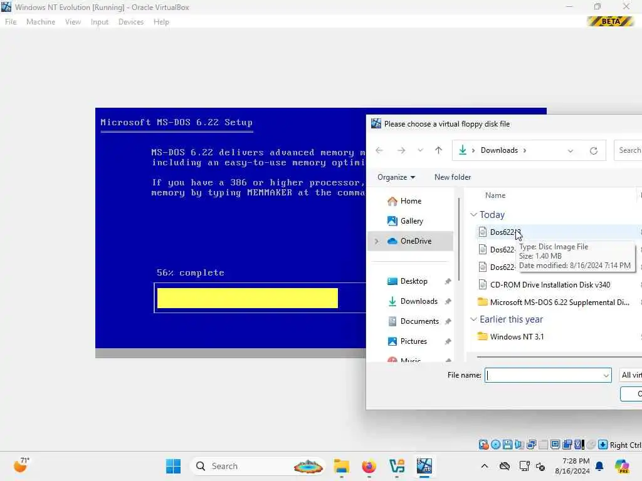
Task: Click the hard disk status bar icon
Action: pos(483,445)
